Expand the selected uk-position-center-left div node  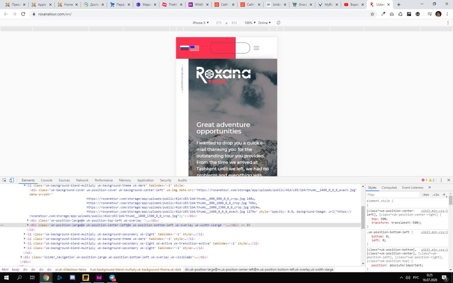click(x=28, y=225)
